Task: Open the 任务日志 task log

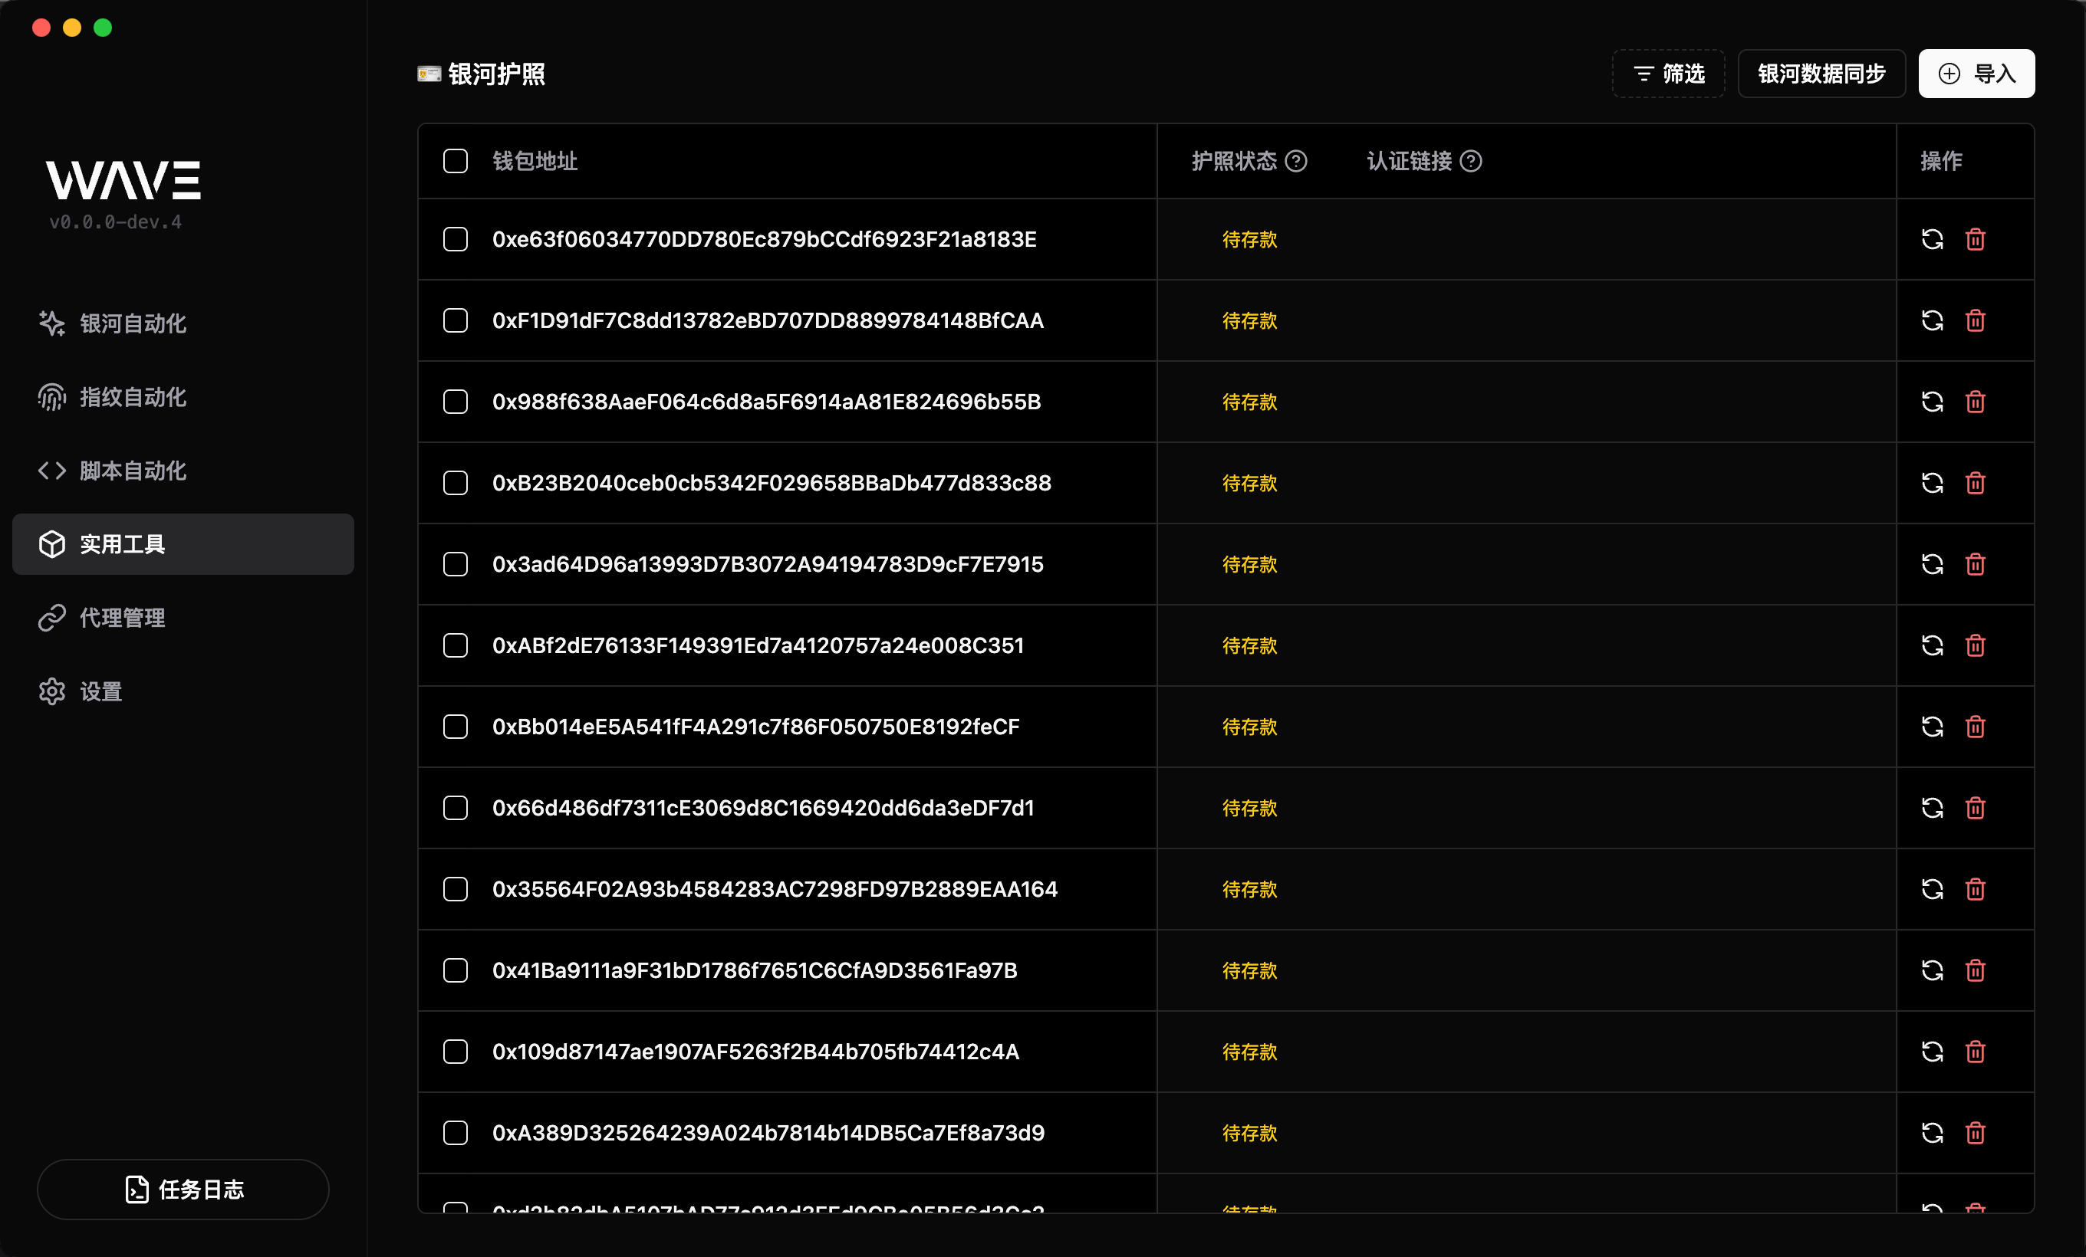Action: pos(183,1189)
